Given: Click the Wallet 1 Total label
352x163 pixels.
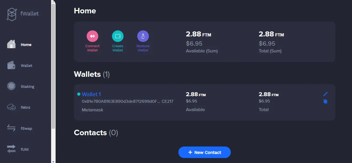Looking at the screenshot, I should [264, 110].
